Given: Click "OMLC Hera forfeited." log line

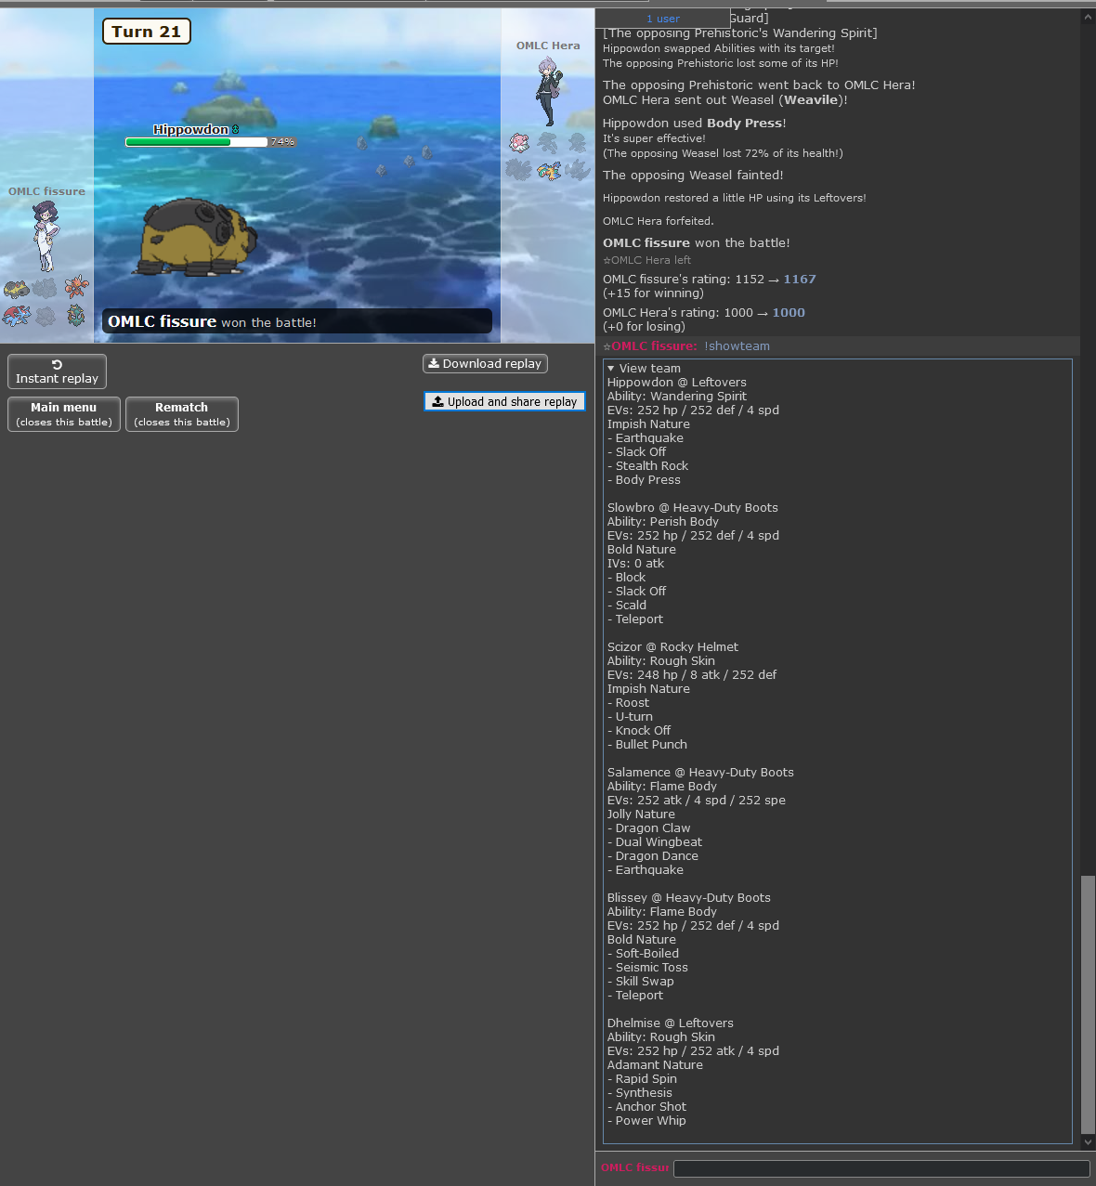Looking at the screenshot, I should [659, 221].
